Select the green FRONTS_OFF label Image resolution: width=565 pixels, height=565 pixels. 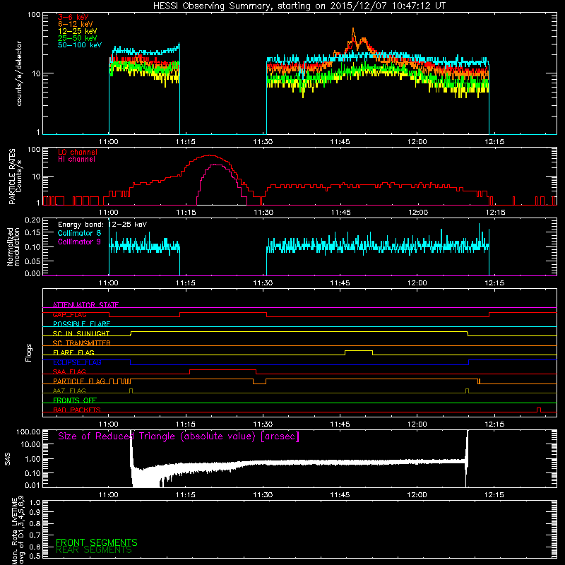tap(75, 400)
